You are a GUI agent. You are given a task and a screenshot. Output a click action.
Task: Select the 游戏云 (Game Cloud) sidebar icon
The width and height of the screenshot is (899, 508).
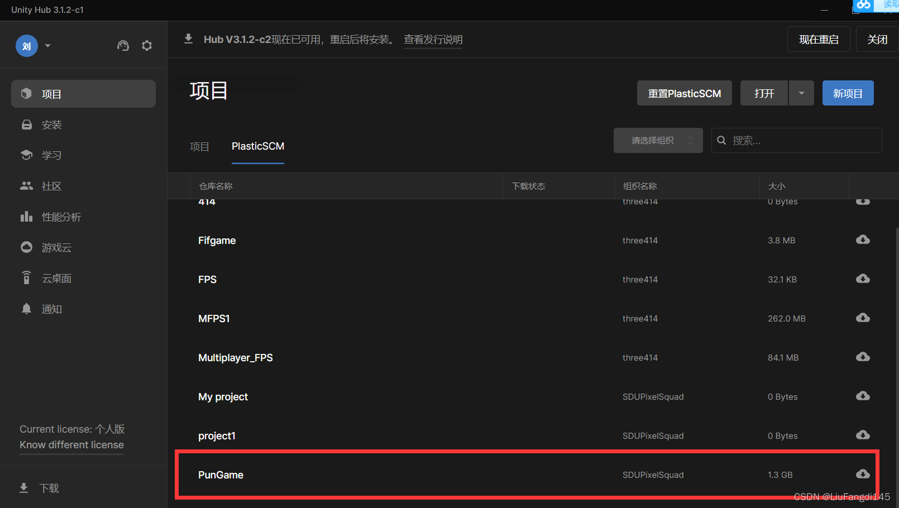point(56,247)
